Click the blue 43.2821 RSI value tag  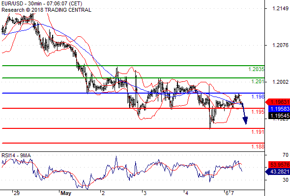pos(277,172)
